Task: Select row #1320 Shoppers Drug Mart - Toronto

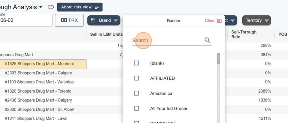Action: pyautogui.click(x=38, y=91)
